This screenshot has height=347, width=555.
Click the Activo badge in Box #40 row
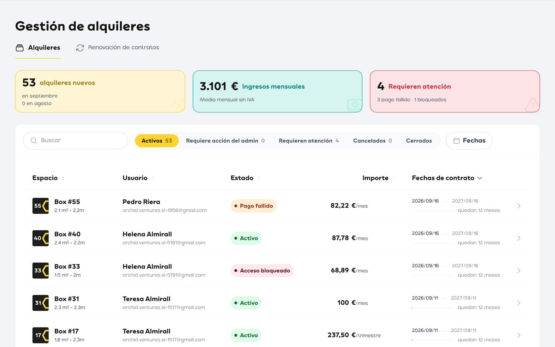coord(246,238)
